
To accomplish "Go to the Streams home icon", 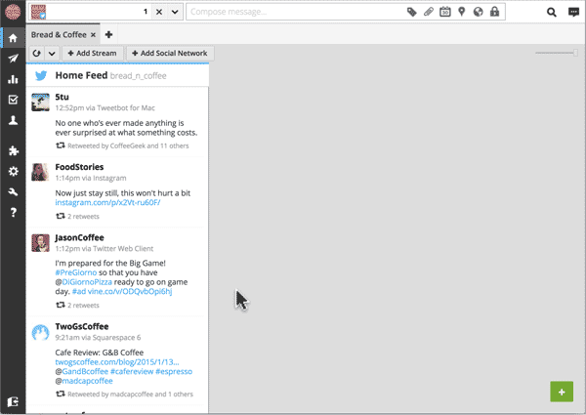I will click(13, 38).
